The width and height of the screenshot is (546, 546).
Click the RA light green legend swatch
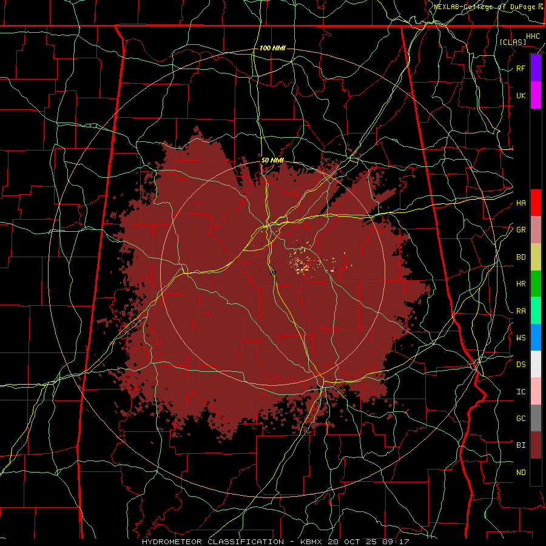coord(536,311)
